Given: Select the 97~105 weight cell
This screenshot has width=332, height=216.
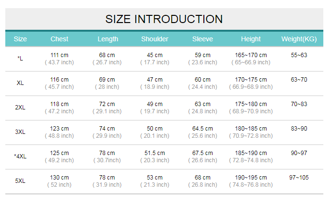Looking at the screenshot, I should click(299, 178).
